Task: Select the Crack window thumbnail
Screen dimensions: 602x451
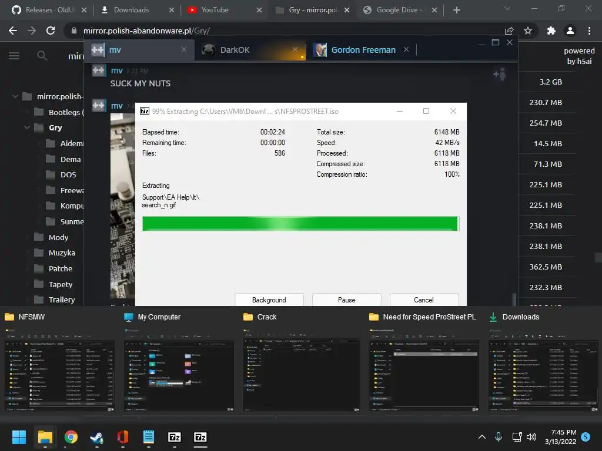Action: tap(302, 362)
